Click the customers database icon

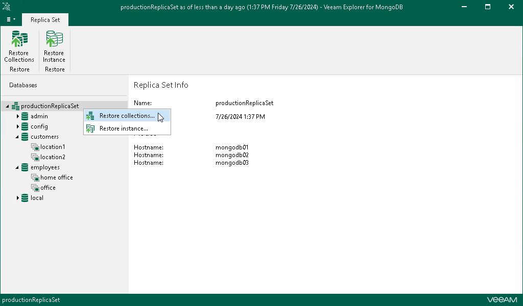pyautogui.click(x=25, y=137)
